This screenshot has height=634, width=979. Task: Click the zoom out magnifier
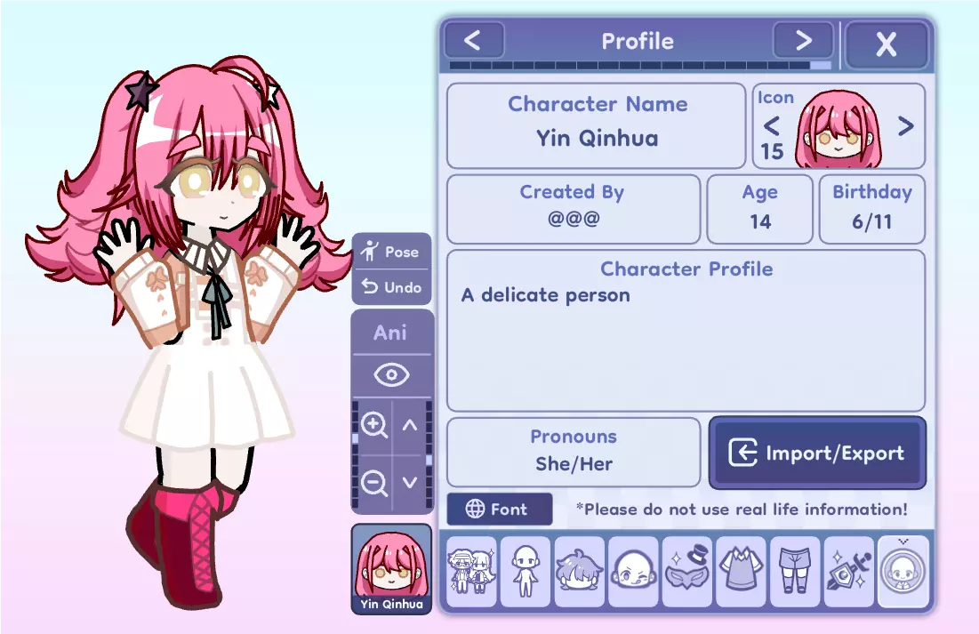[374, 483]
